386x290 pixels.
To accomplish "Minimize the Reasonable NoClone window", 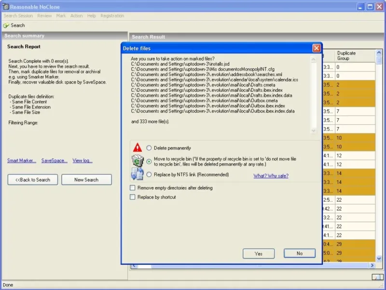I will pos(360,7).
